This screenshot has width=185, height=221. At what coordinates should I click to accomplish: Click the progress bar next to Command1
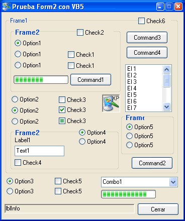tap(41, 80)
